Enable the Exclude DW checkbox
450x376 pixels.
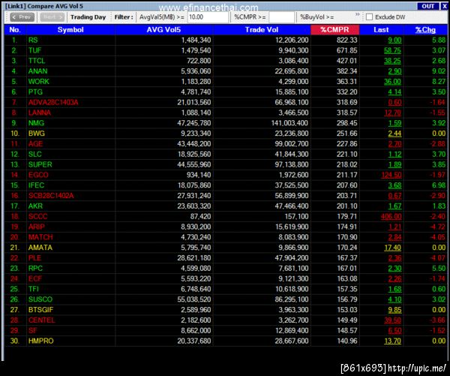(x=369, y=17)
